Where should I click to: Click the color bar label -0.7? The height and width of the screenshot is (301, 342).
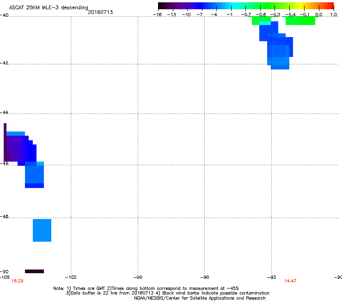tap(246, 15)
